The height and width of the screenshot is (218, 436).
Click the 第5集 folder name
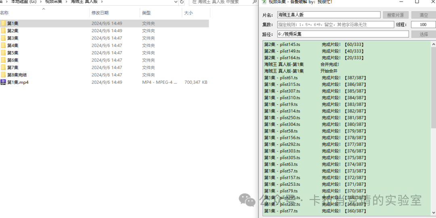point(13,53)
